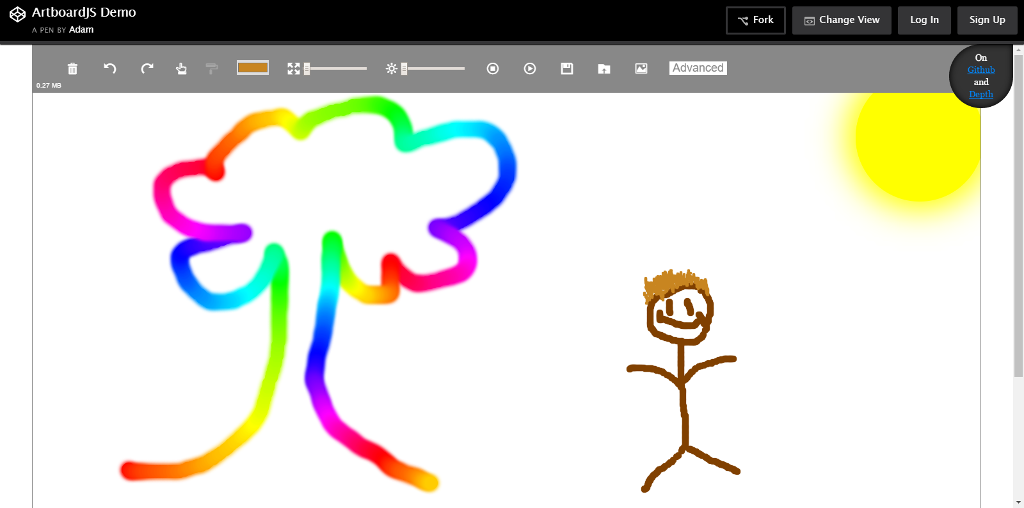Select the hand touch tool
The height and width of the screenshot is (508, 1024).
pos(181,68)
